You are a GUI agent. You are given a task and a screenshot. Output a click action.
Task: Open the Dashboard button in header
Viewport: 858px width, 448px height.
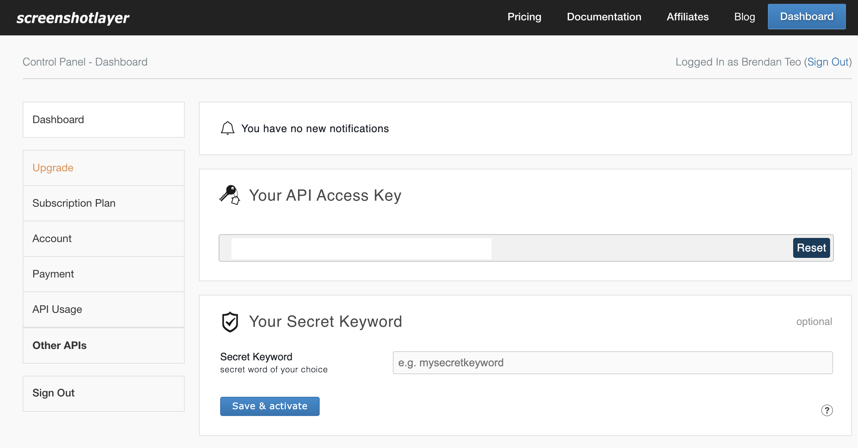pos(807,17)
